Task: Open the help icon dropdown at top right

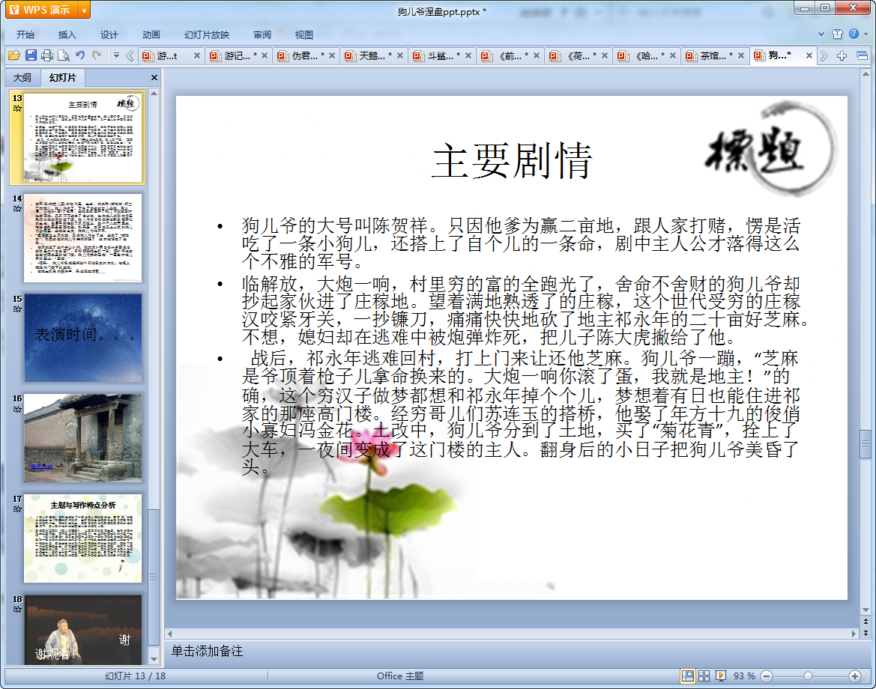Action: coord(866,34)
